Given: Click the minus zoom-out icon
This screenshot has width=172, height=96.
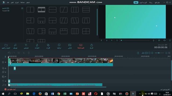Looking at the screenshot, I should [149, 53].
